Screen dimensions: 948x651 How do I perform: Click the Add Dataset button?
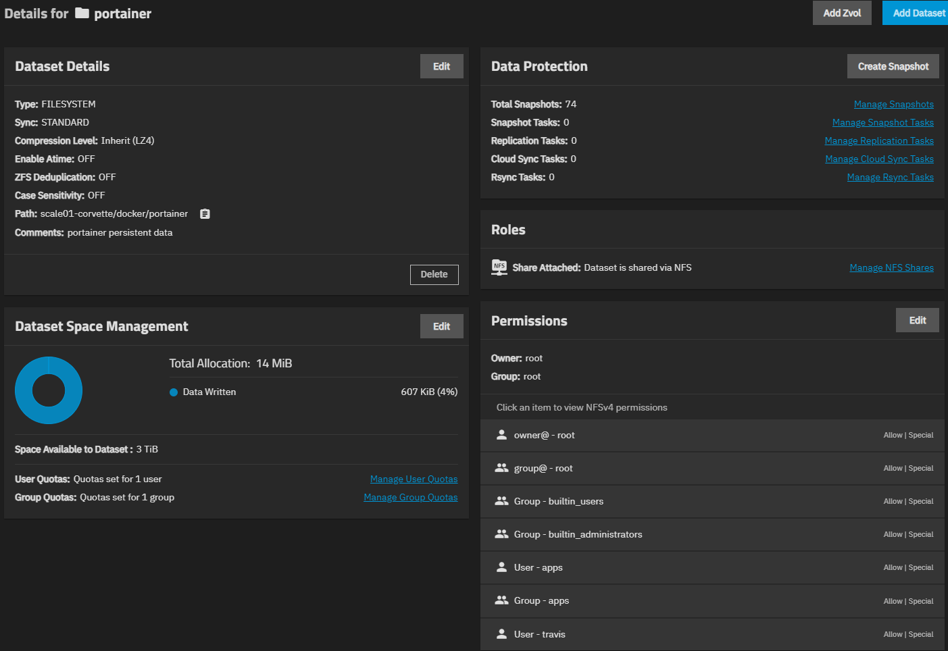tap(916, 13)
